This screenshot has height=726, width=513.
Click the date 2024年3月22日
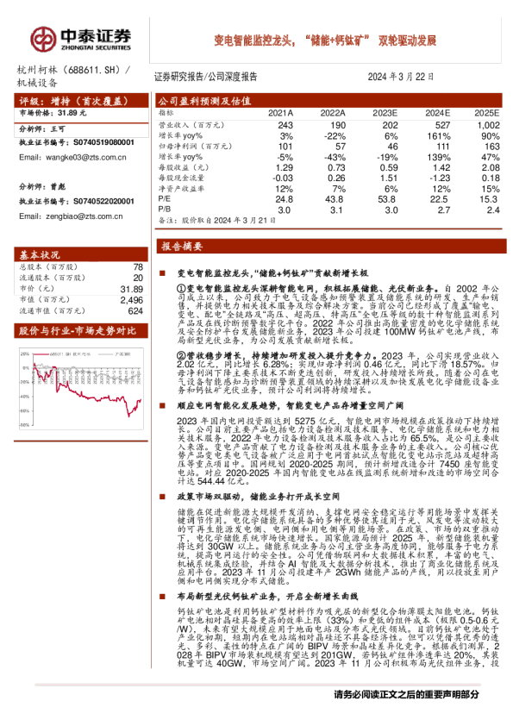pos(401,77)
